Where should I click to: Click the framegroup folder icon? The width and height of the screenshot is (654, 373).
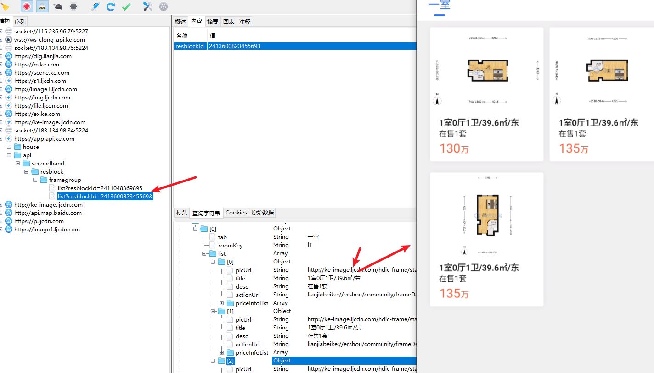[44, 180]
